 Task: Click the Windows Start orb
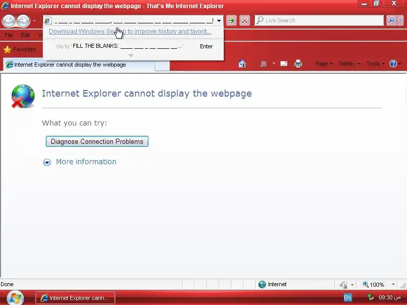pos(15,298)
